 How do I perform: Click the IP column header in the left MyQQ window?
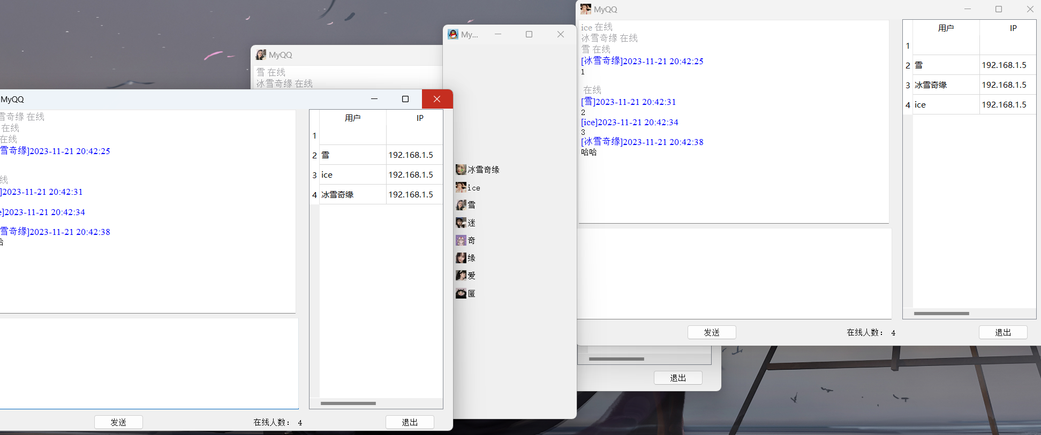(420, 118)
